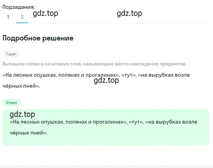Switch to subtask tab 1
This screenshot has height=168, width=213.
[8, 17]
